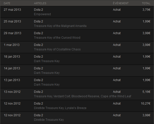Viewport: 154px width, 124px height.
Task: Select the 3,98€ Diretide Treasure Key transaction
Action: [77, 118]
